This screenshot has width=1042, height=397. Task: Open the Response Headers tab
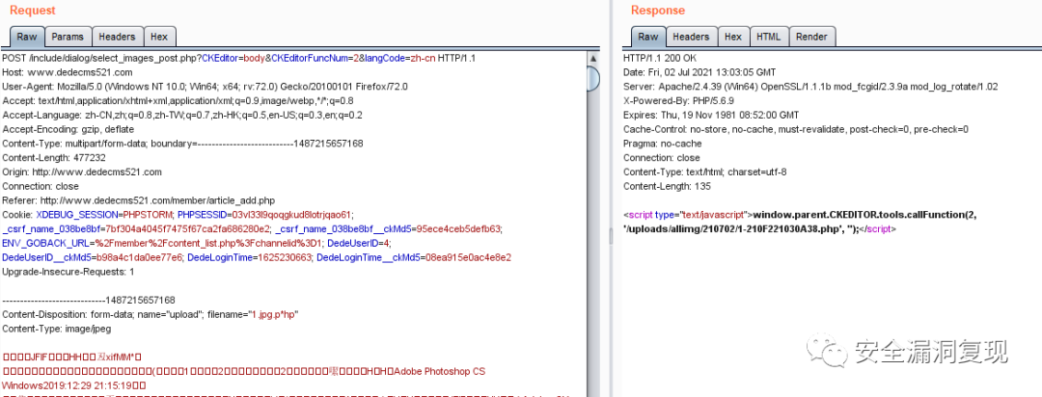coord(691,37)
